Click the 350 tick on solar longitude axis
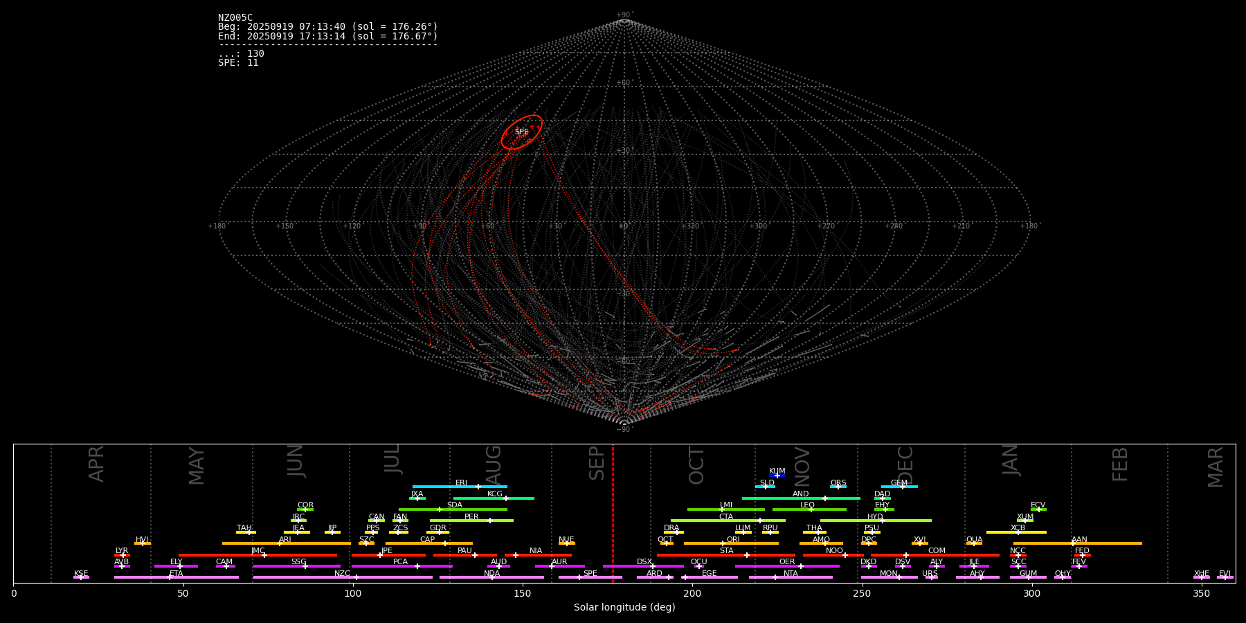The width and height of the screenshot is (1246, 623). point(1202,594)
